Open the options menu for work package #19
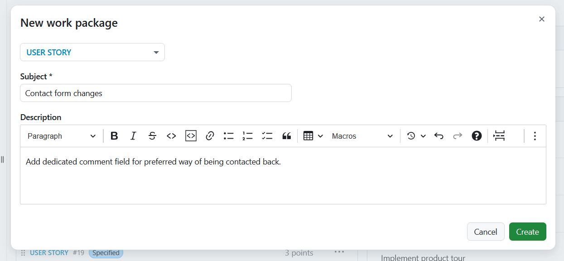 (x=339, y=252)
